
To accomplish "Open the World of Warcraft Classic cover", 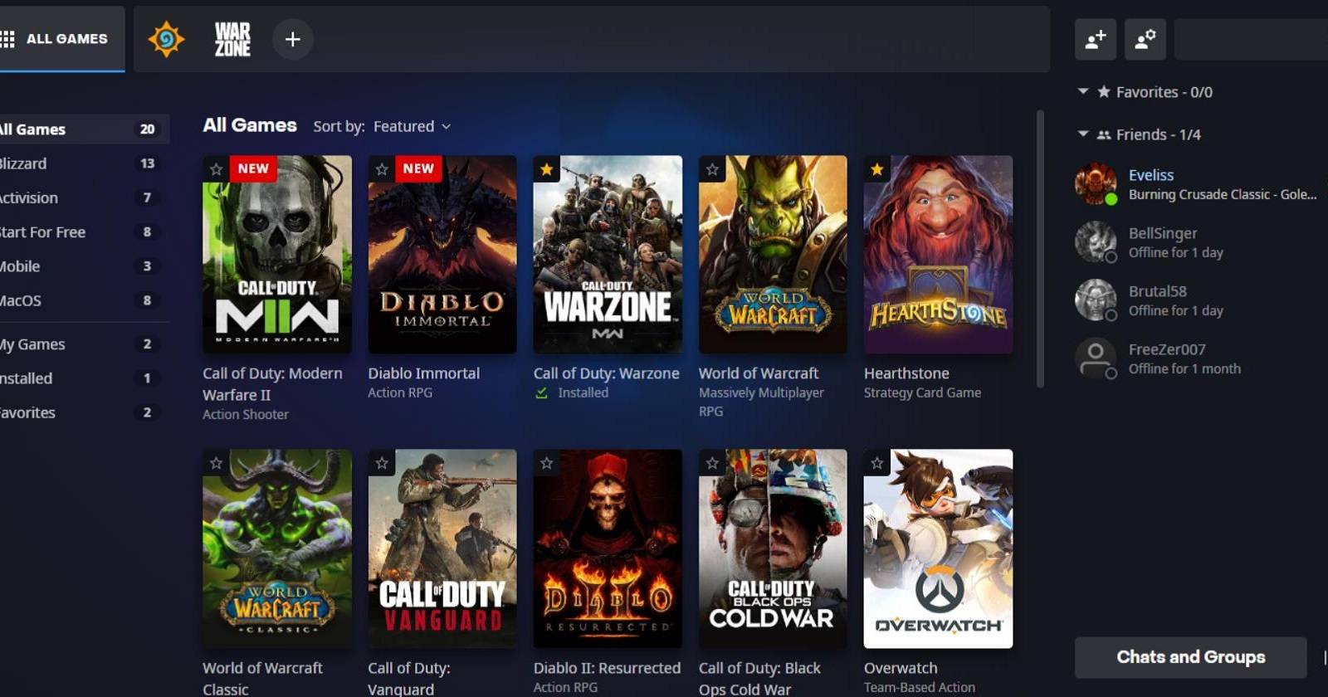I will point(277,548).
